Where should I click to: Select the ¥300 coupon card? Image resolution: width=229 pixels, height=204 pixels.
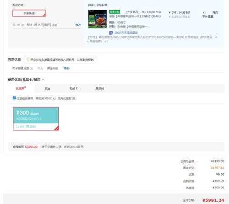tap(36, 118)
